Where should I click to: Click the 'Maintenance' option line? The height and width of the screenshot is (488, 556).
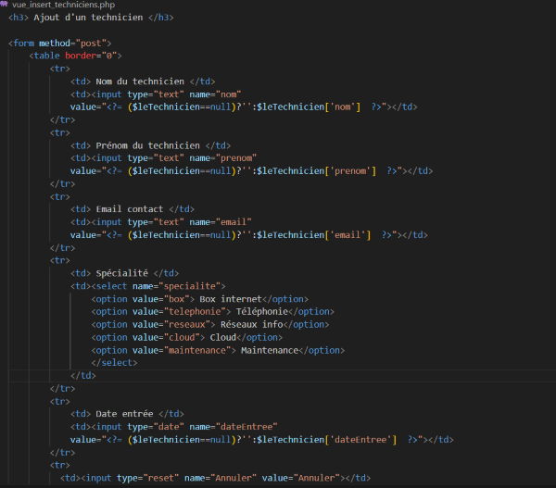pyautogui.click(x=218, y=351)
